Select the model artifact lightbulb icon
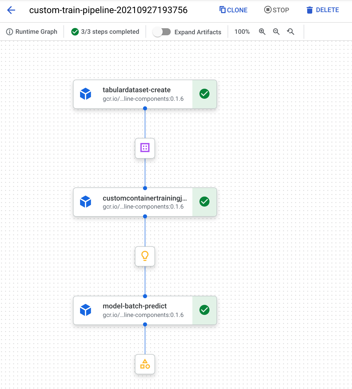The width and height of the screenshot is (352, 389). click(x=145, y=256)
